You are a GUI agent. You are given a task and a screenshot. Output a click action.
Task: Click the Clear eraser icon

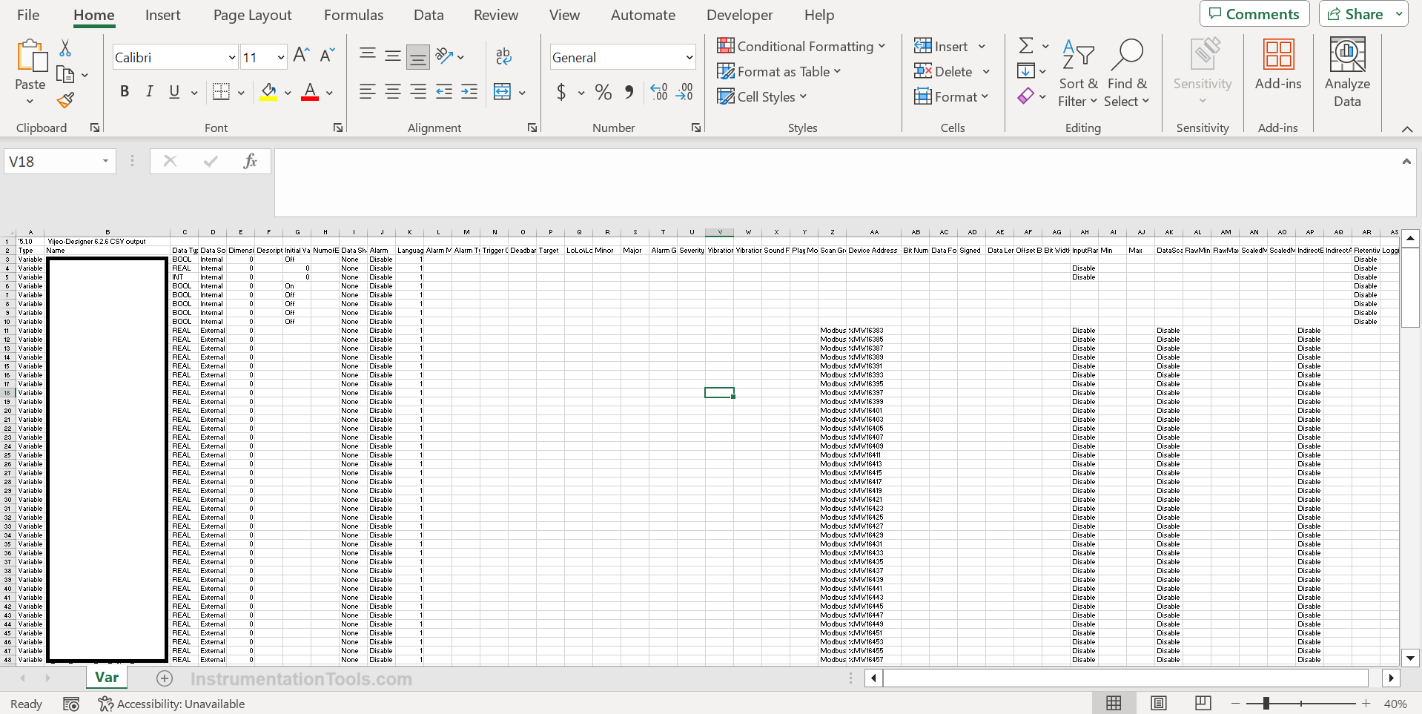(1026, 96)
